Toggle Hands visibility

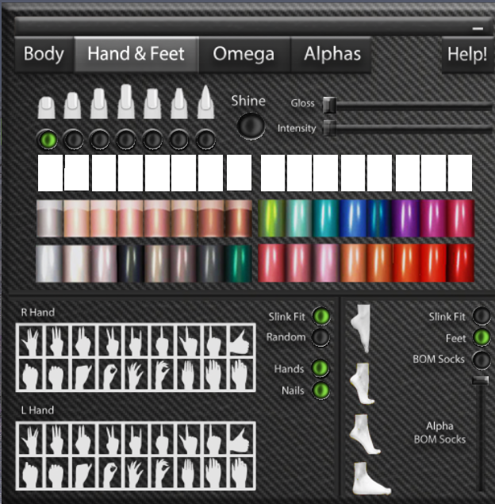[320, 368]
